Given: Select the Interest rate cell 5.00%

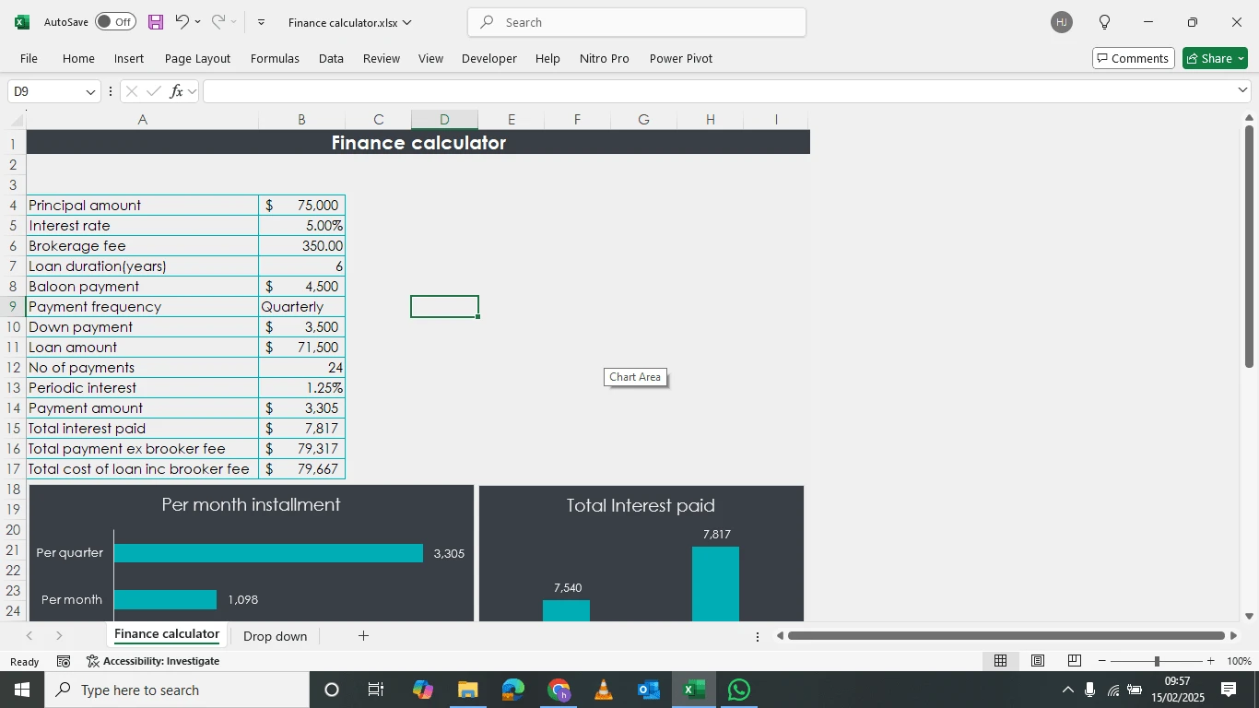Looking at the screenshot, I should 302,226.
